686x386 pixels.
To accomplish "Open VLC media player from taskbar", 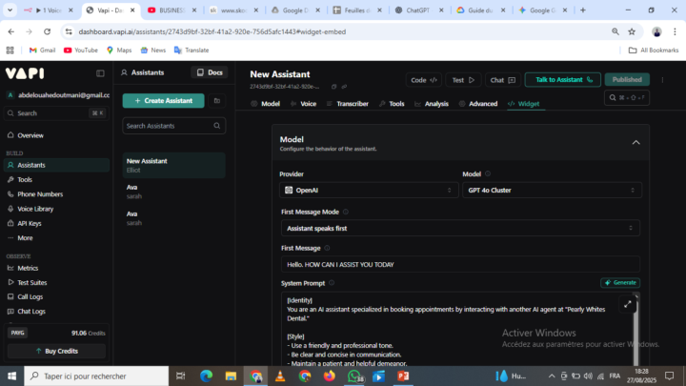I will pos(280,376).
